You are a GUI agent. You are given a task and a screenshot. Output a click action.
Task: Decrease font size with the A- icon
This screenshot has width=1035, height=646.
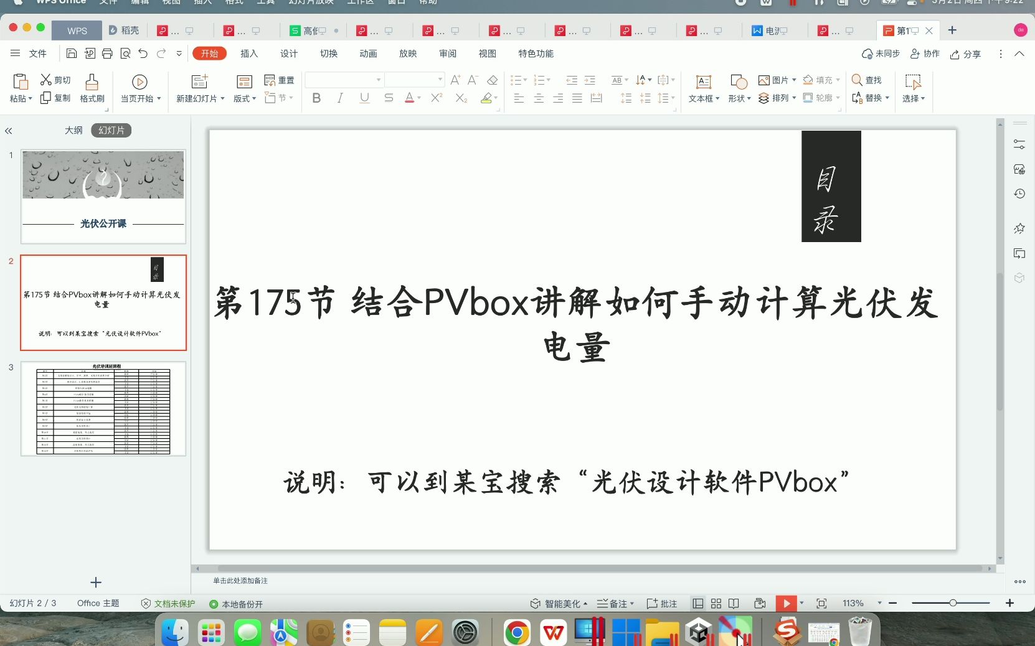(x=473, y=80)
